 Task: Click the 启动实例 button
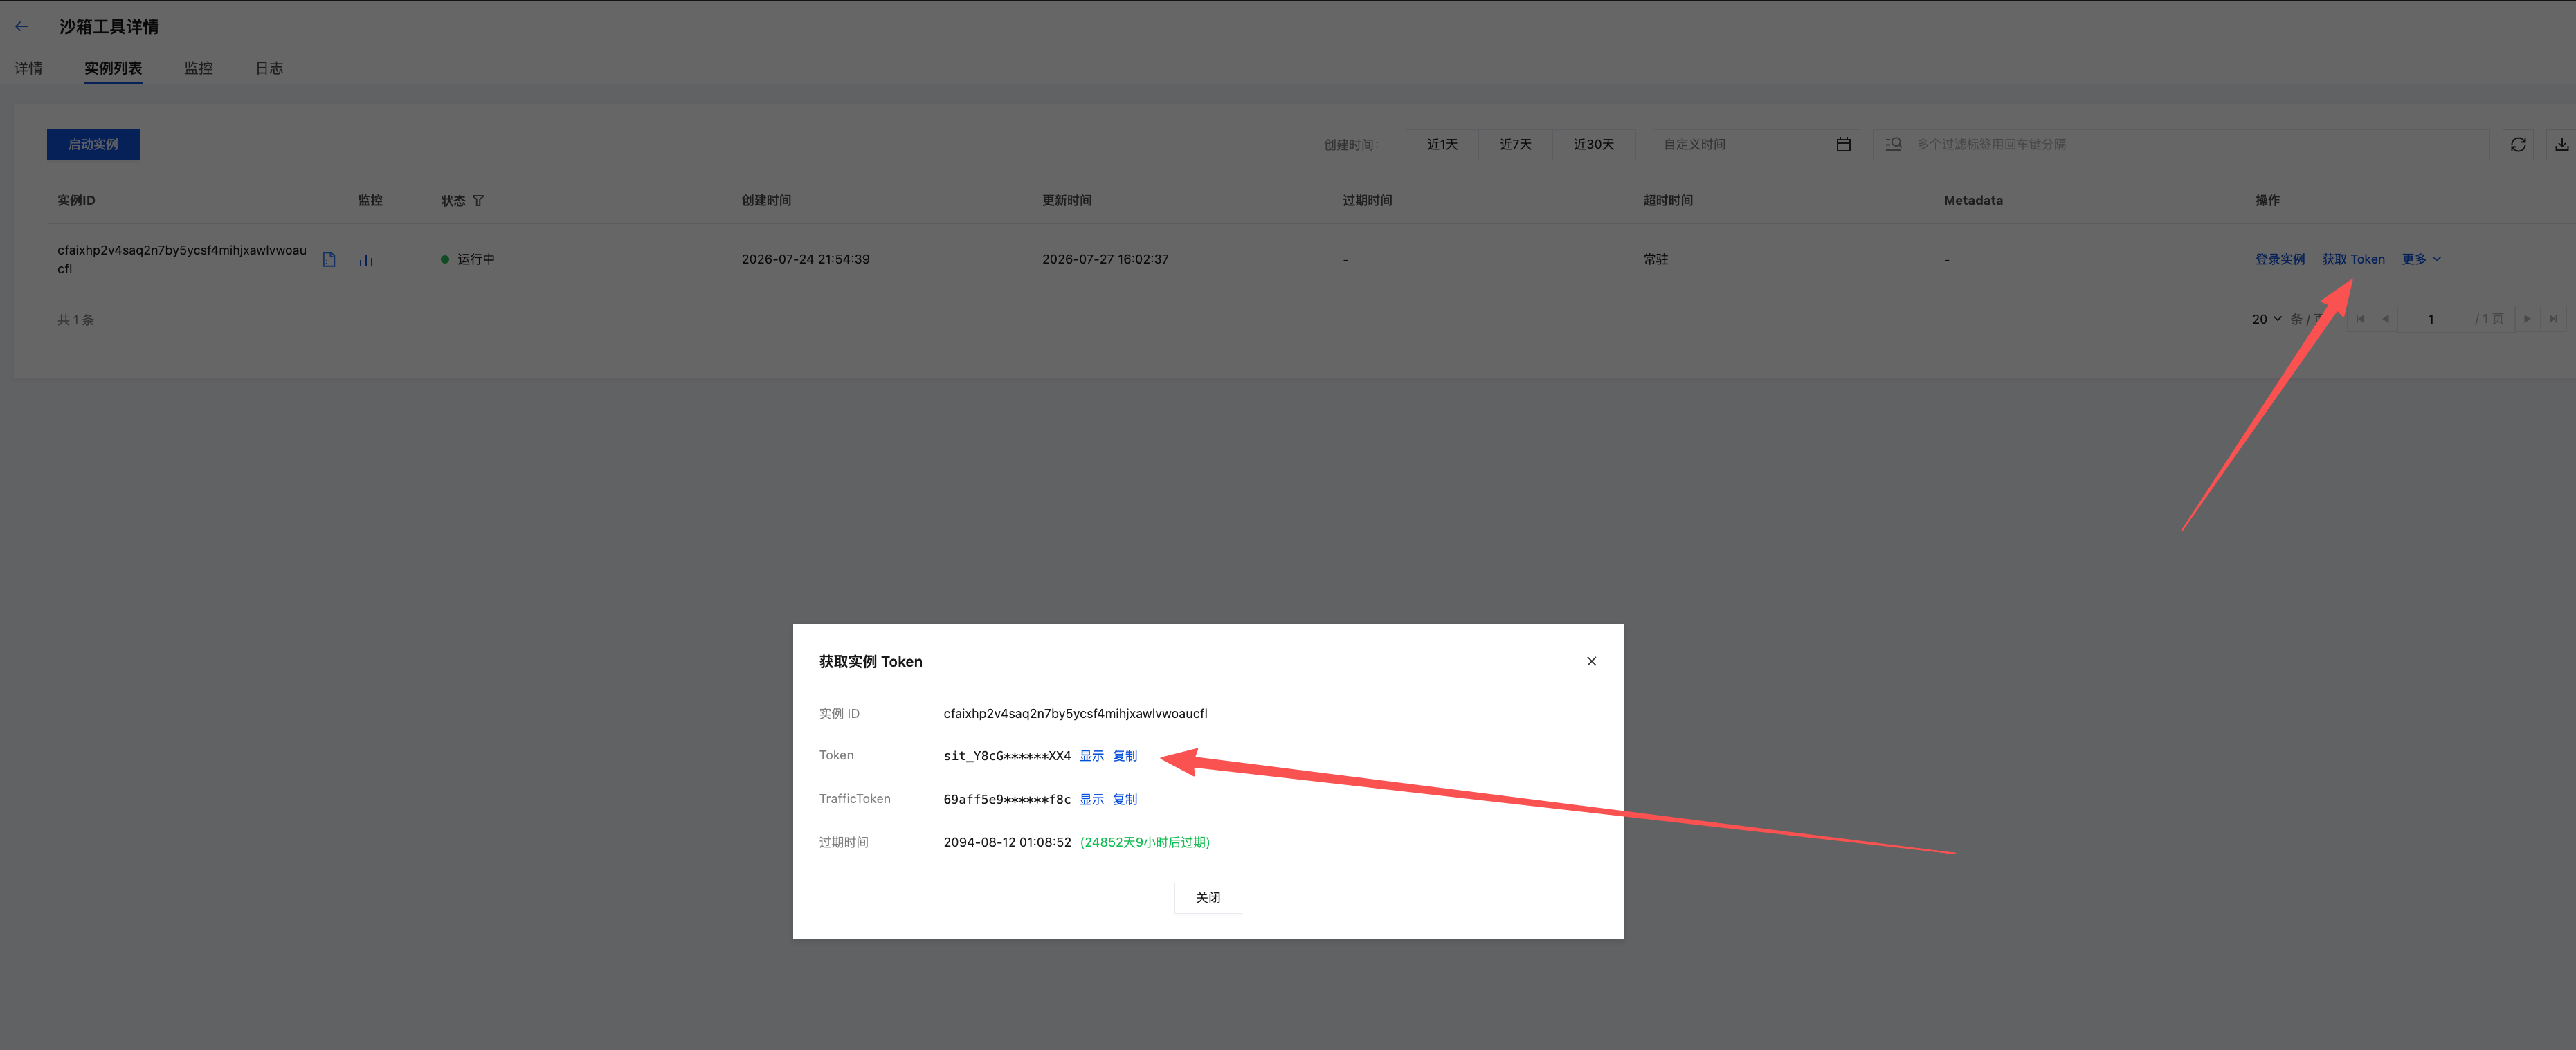coord(93,145)
